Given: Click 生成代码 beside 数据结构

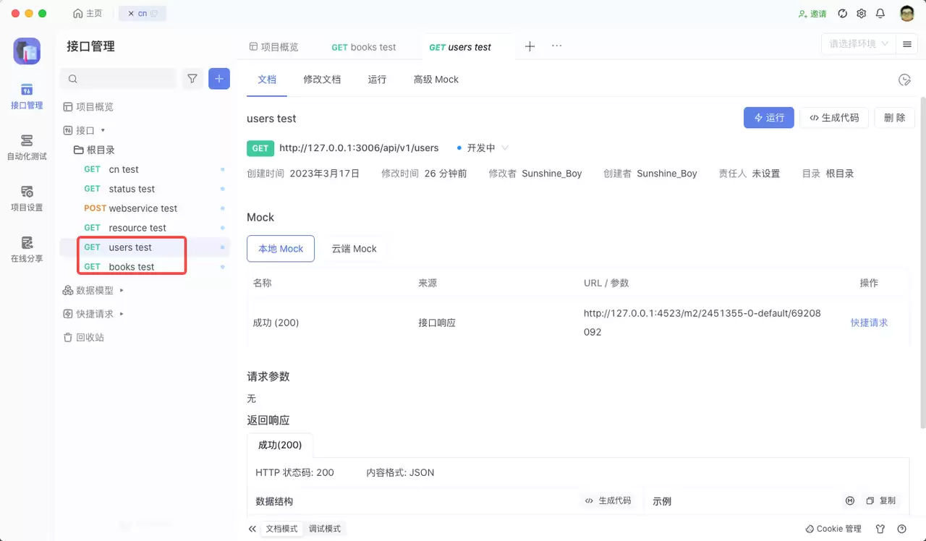Looking at the screenshot, I should click(x=608, y=500).
